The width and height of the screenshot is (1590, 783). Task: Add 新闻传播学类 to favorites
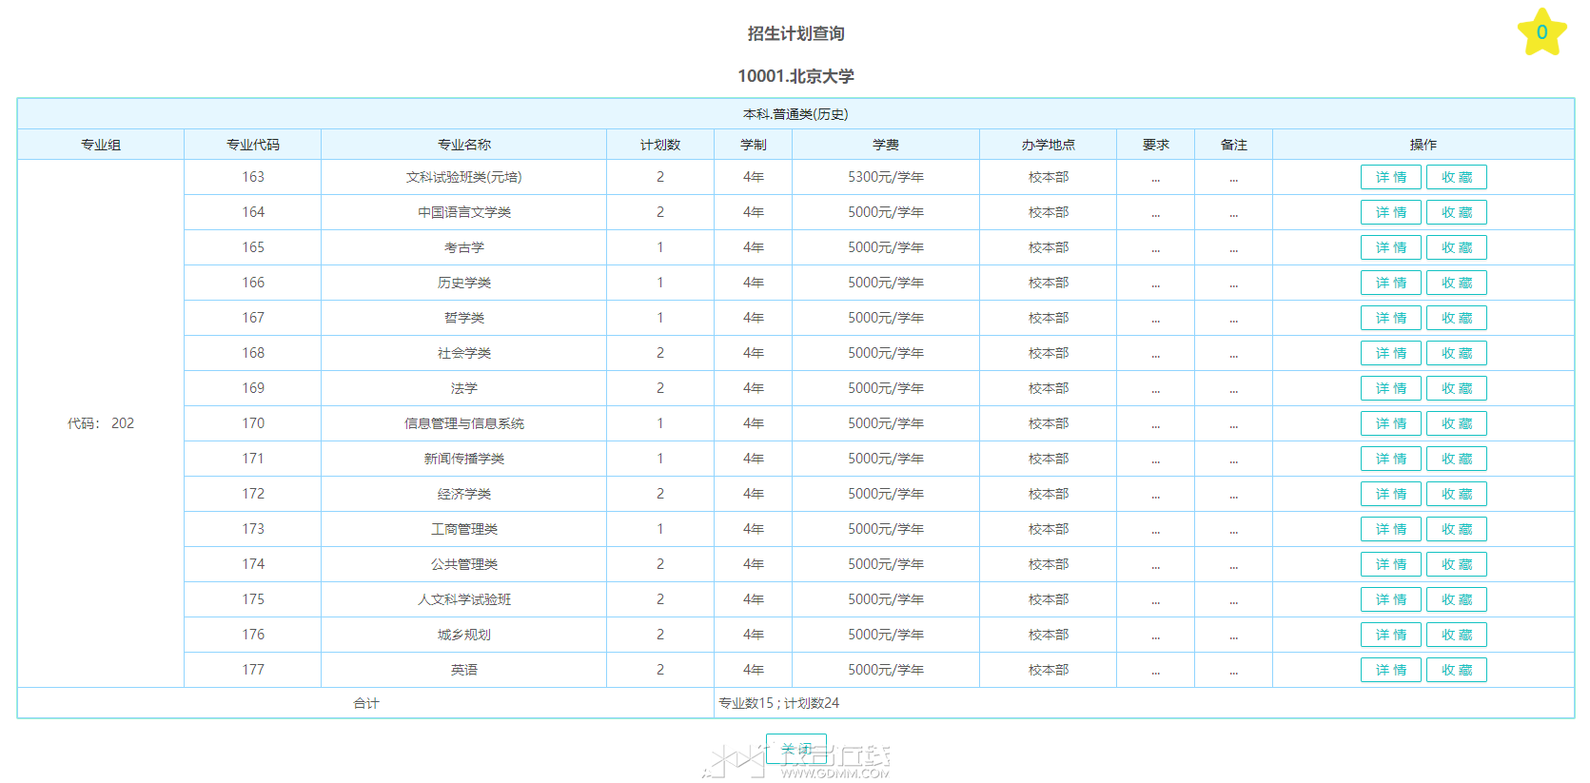pos(1456,459)
